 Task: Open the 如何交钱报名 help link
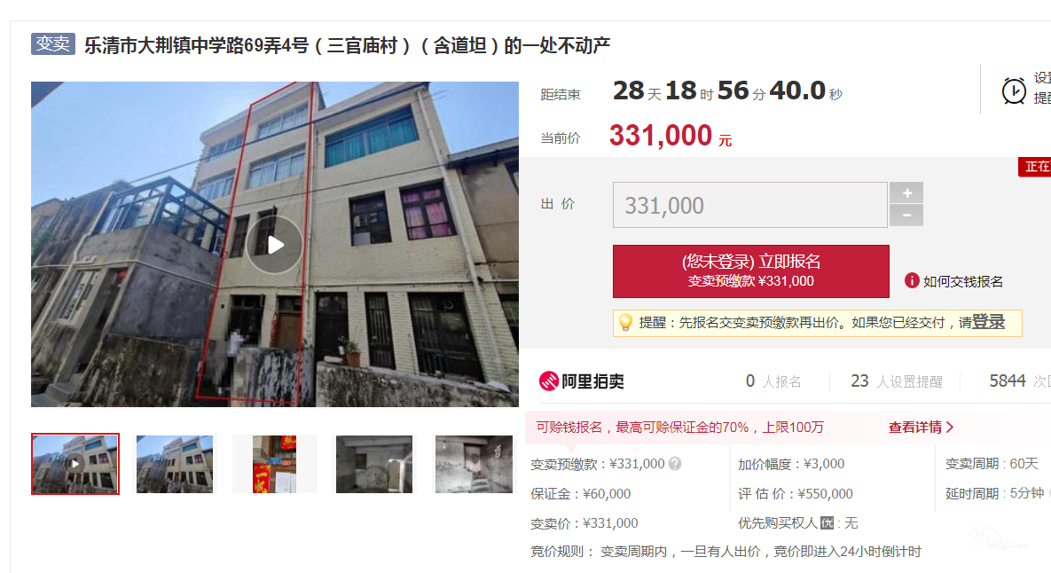coord(962,281)
